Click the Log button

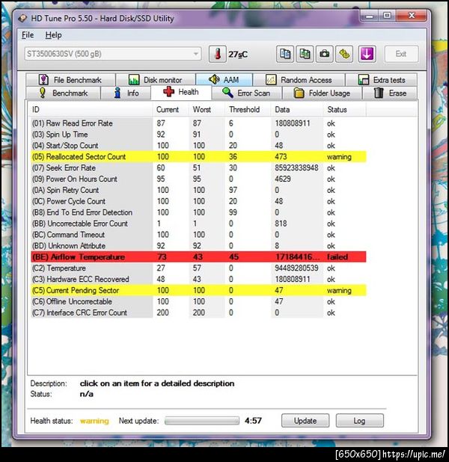360,420
